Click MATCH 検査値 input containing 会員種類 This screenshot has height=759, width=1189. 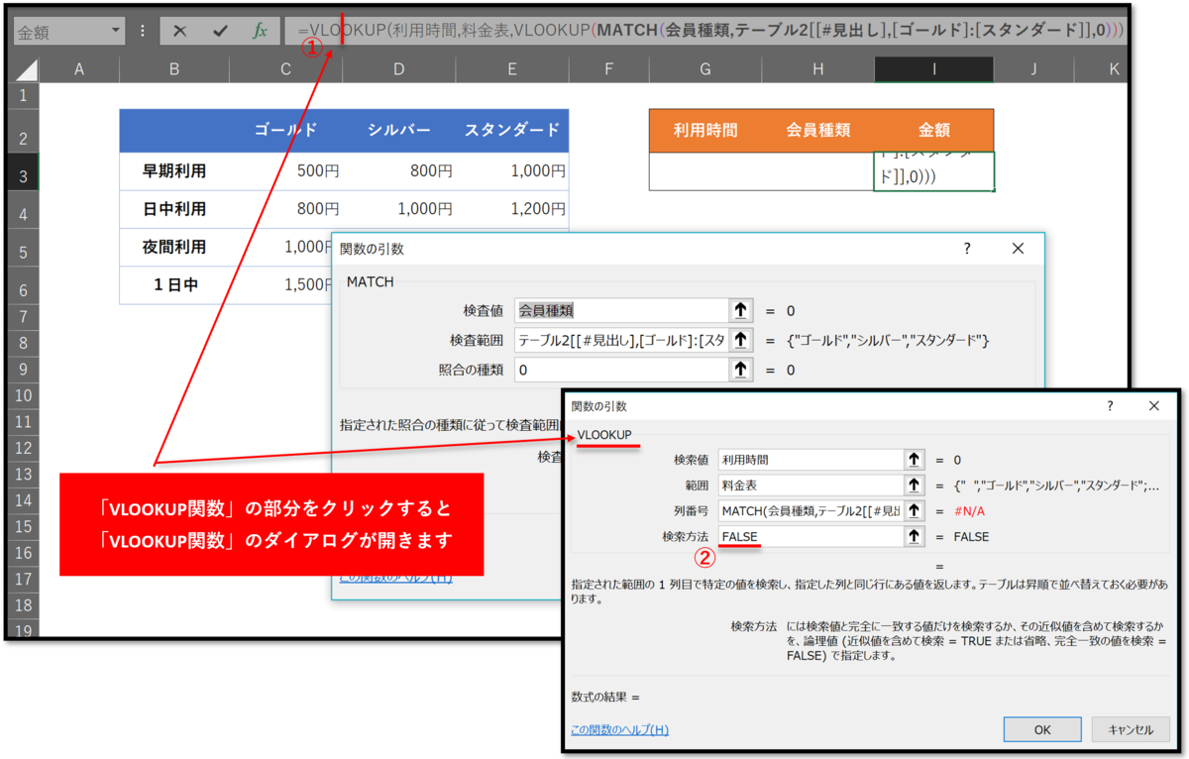pyautogui.click(x=621, y=310)
